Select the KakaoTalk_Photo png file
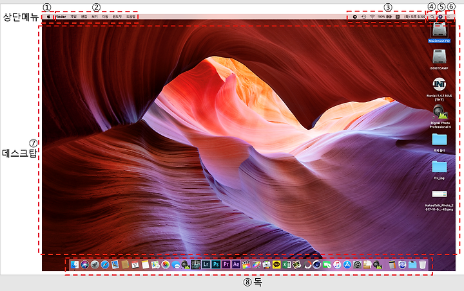 (x=440, y=194)
